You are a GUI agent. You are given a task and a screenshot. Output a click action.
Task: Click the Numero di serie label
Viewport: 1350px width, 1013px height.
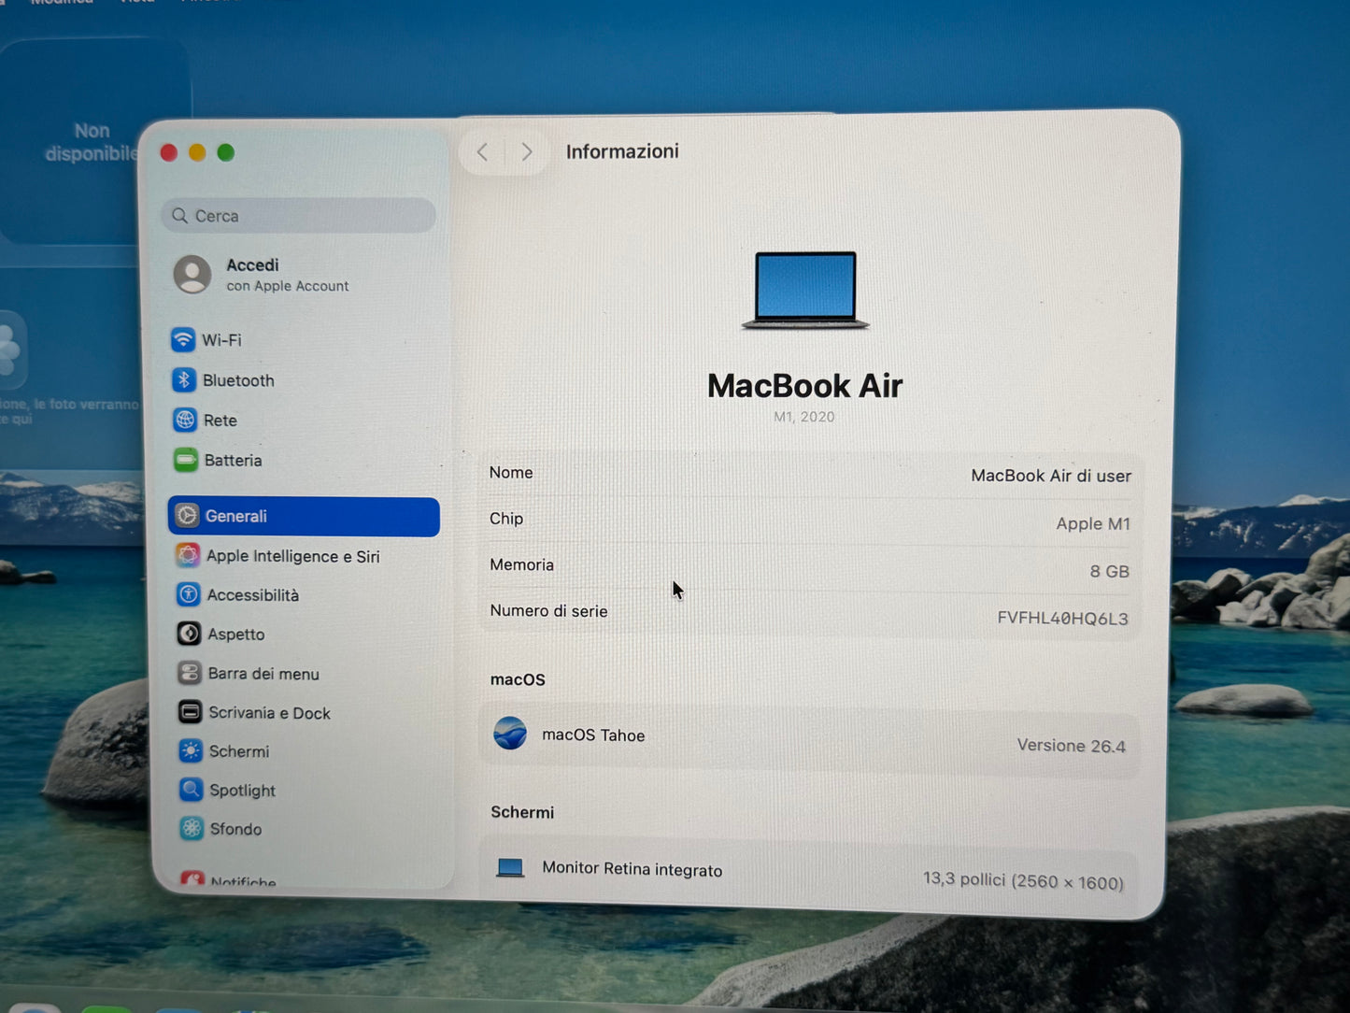(x=548, y=610)
